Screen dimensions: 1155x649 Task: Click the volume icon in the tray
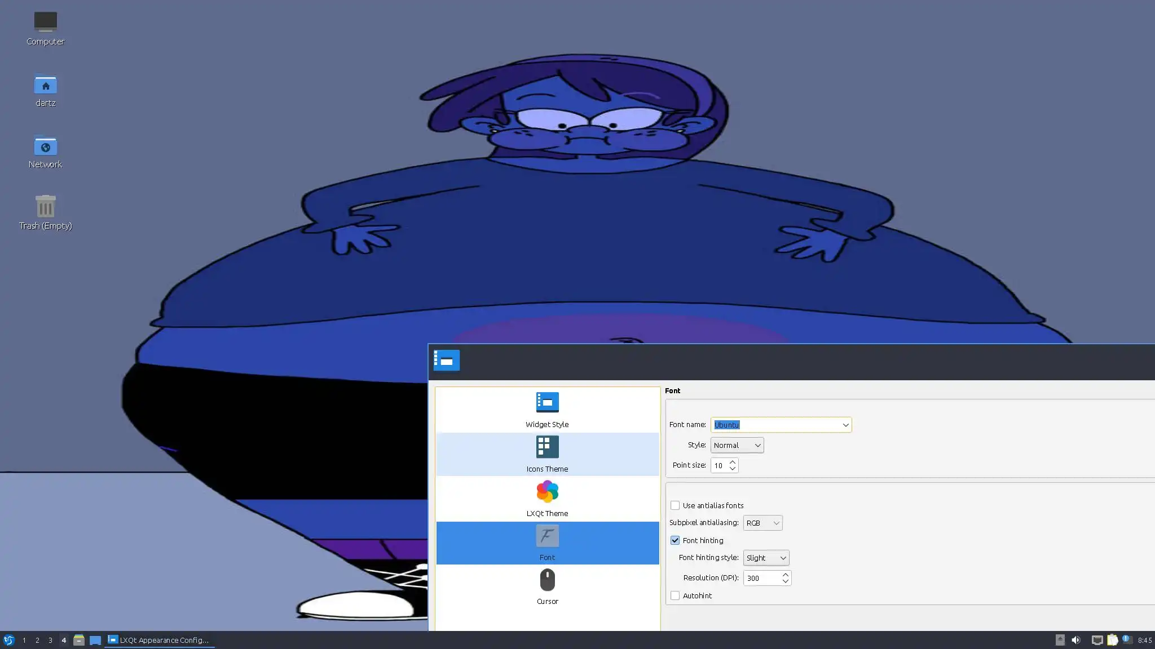1076,640
